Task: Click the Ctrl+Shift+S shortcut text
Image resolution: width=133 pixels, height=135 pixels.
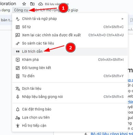Action: point(114,97)
